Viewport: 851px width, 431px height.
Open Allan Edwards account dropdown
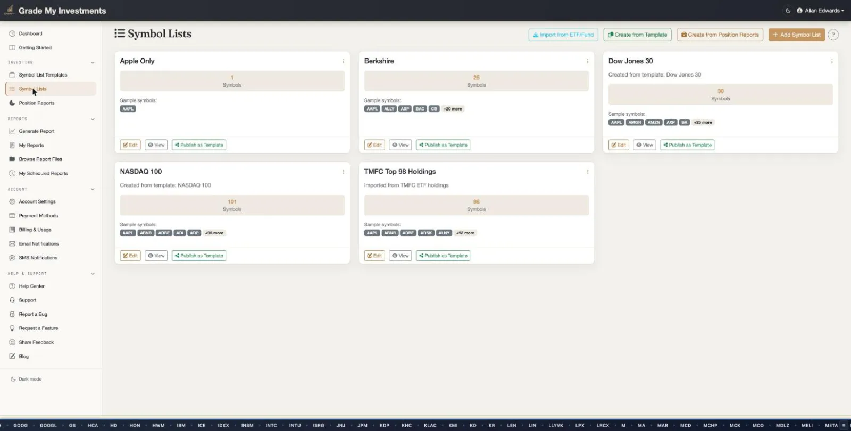point(820,11)
